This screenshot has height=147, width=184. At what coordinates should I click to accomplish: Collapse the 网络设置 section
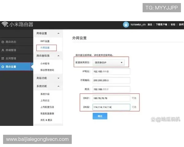click(x=48, y=33)
